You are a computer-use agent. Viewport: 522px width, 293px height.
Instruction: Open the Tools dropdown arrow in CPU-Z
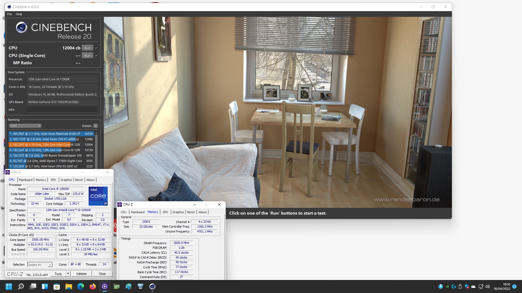click(68, 274)
